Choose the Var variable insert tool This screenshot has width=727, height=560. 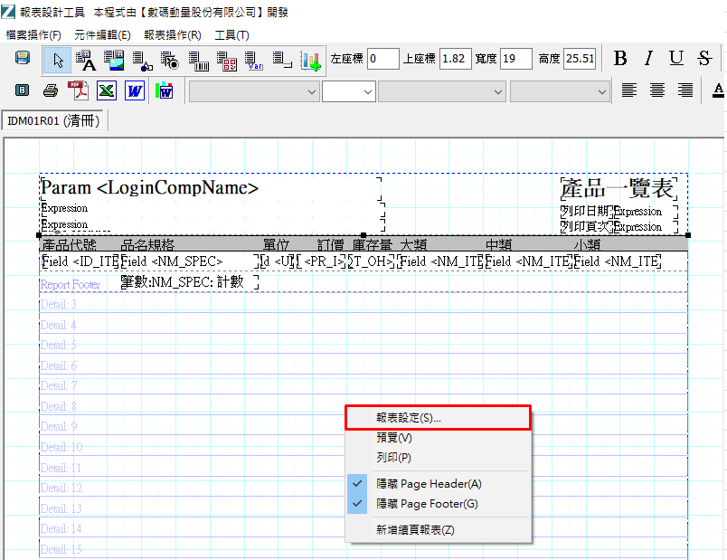tap(254, 61)
